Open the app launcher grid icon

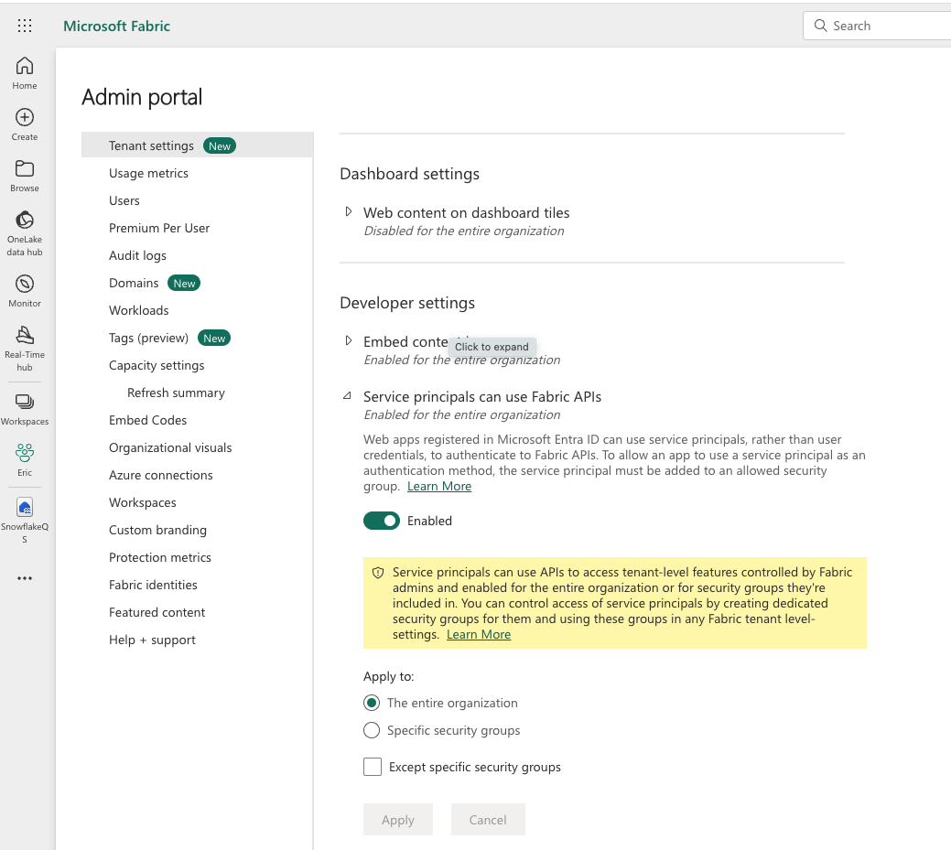click(x=25, y=26)
